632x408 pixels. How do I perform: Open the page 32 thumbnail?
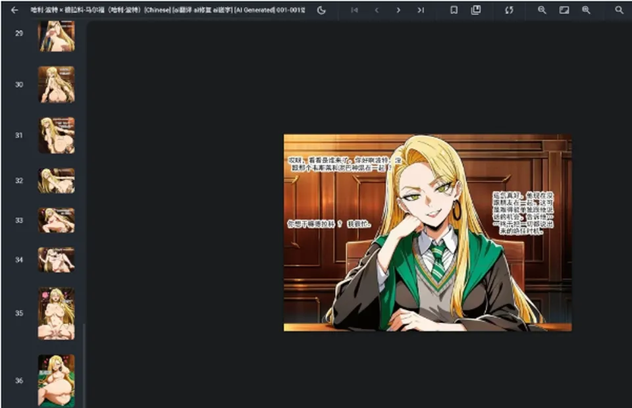57,180
